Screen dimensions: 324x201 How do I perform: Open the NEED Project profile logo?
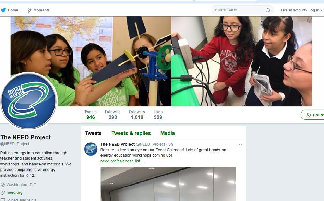[28, 101]
